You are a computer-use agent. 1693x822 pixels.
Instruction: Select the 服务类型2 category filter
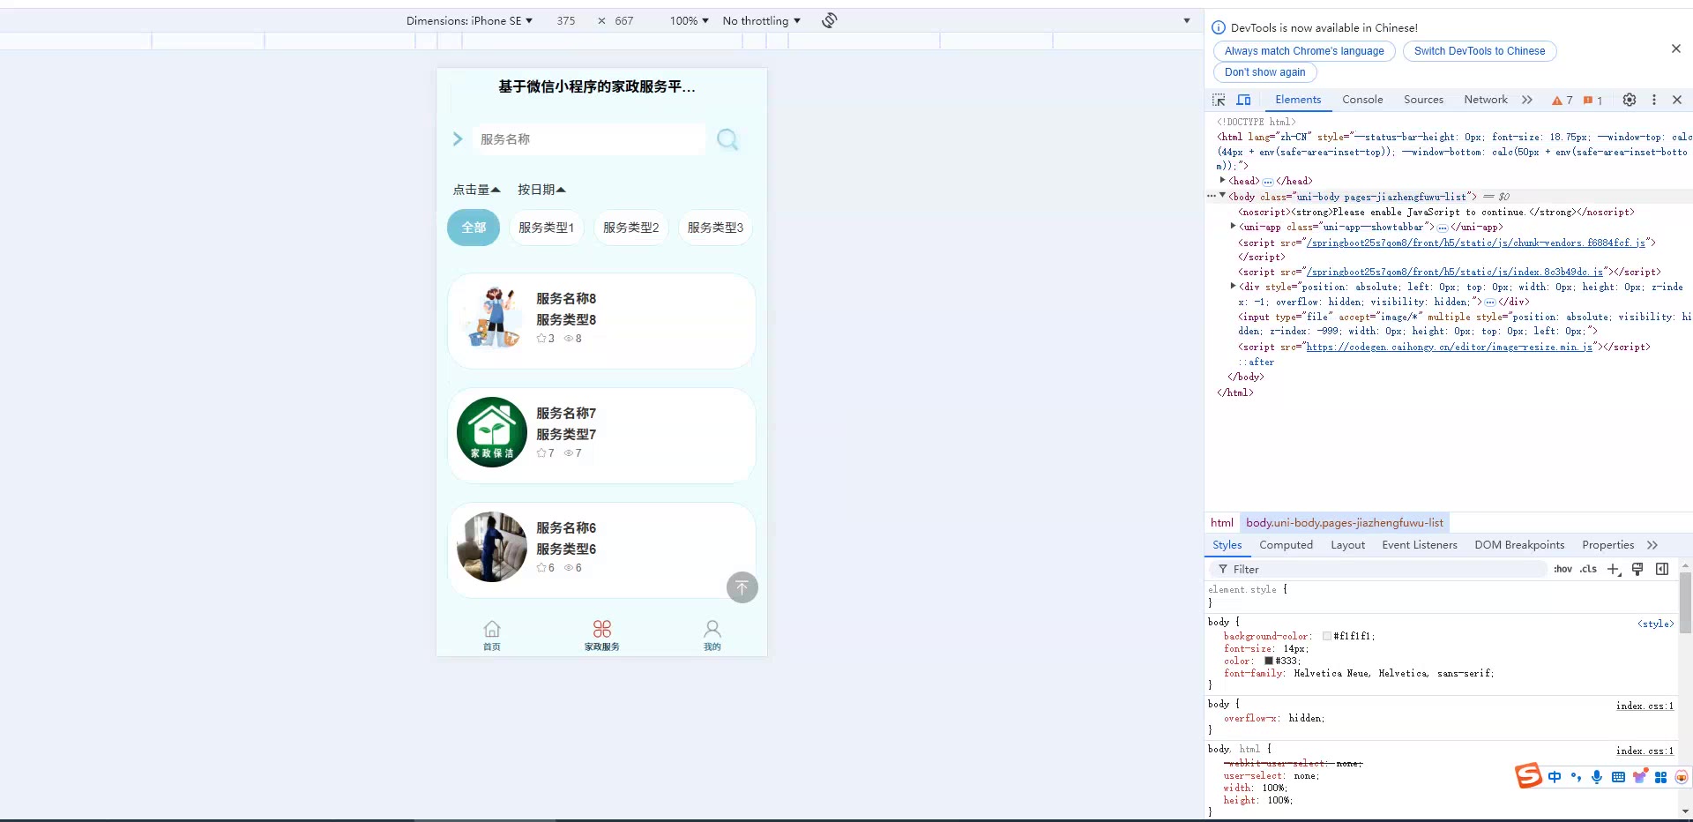point(630,228)
